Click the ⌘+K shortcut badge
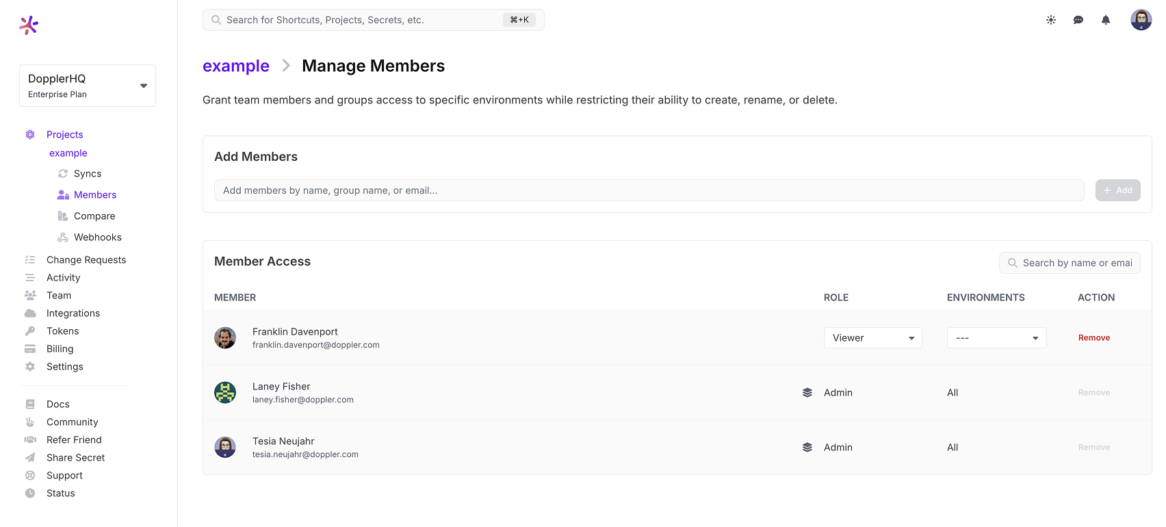 tap(519, 20)
